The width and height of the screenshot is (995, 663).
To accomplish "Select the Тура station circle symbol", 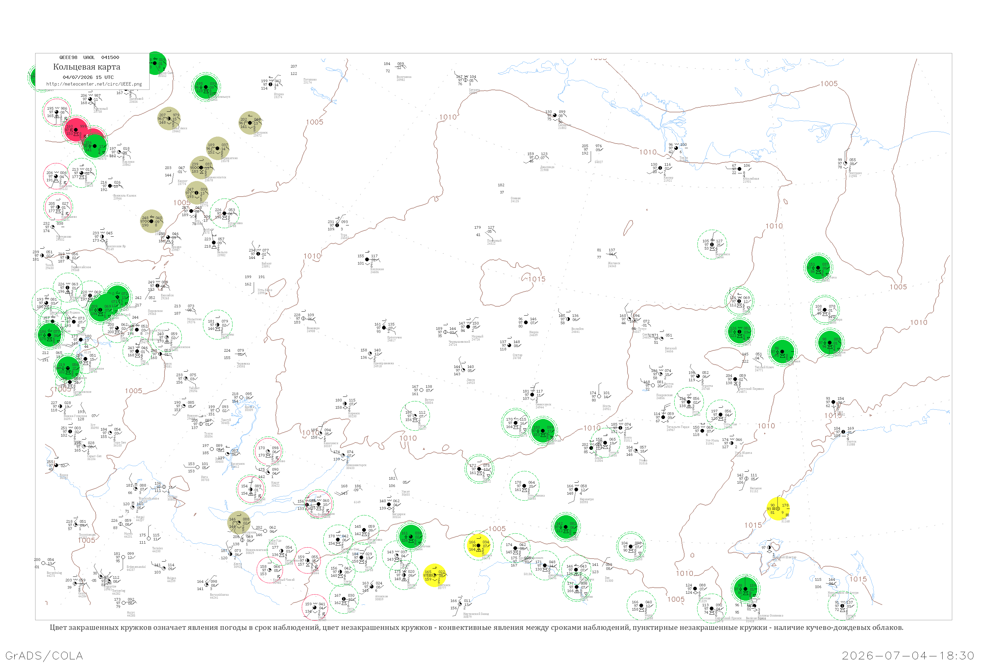I will pyautogui.click(x=338, y=225).
